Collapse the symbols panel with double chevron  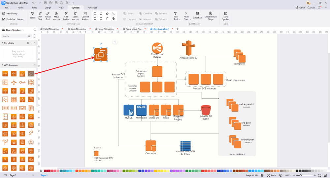(x=35, y=30)
